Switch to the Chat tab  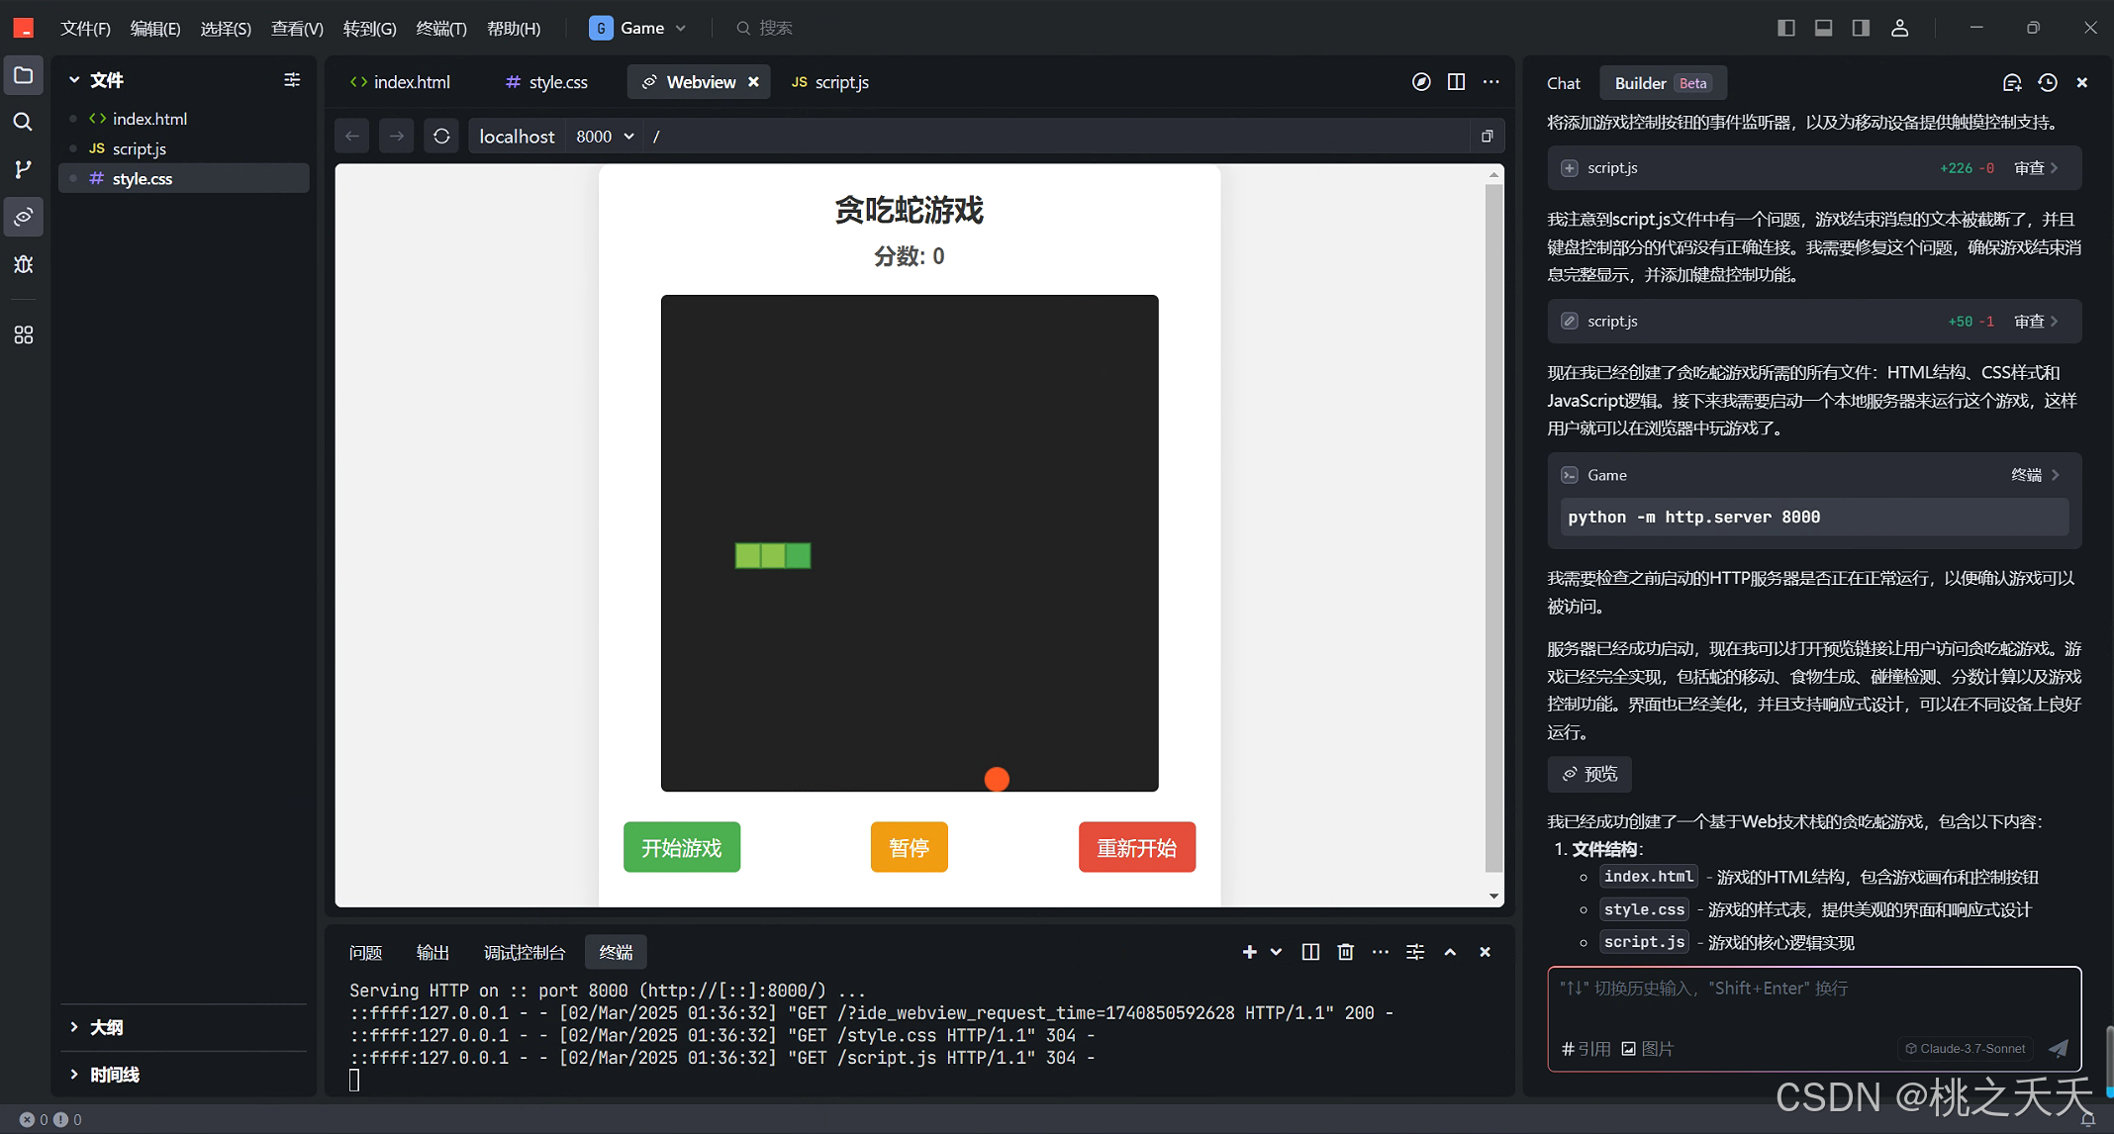(1564, 83)
